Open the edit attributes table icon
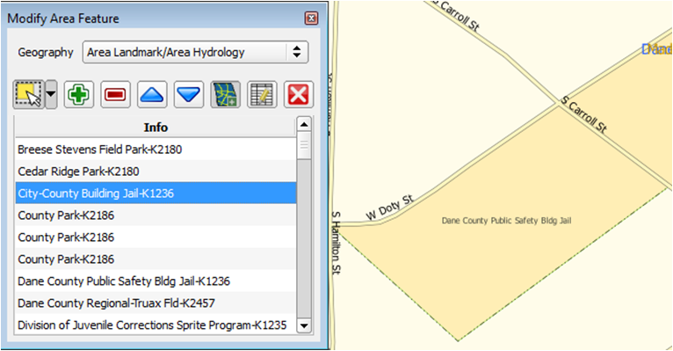673x351 pixels. pyautogui.click(x=262, y=94)
